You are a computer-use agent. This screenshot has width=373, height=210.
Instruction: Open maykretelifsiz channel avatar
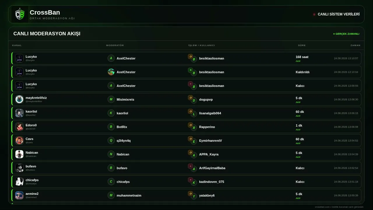19,99
